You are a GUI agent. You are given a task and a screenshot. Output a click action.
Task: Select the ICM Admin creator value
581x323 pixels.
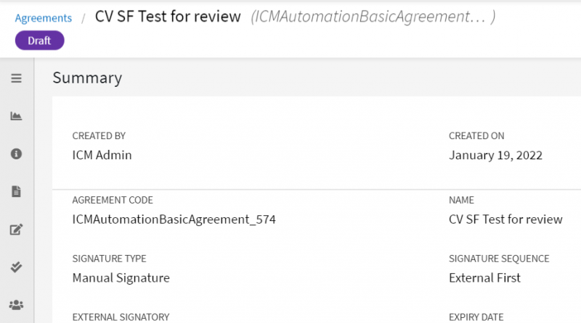point(102,154)
